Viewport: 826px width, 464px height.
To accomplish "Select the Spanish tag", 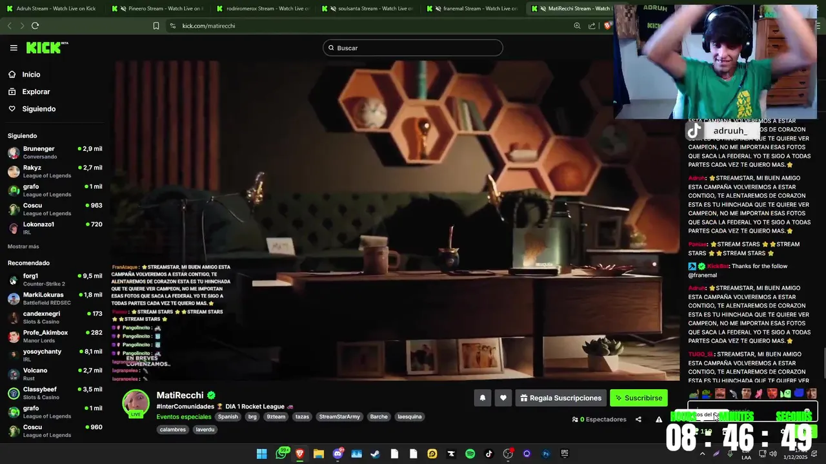I will pyautogui.click(x=228, y=417).
